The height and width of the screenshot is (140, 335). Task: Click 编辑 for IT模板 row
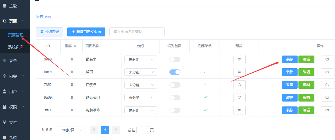click(x=306, y=85)
